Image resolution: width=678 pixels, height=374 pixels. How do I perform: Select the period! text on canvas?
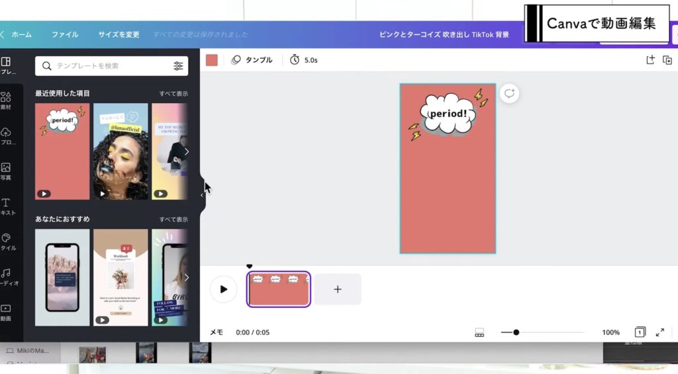(x=448, y=114)
